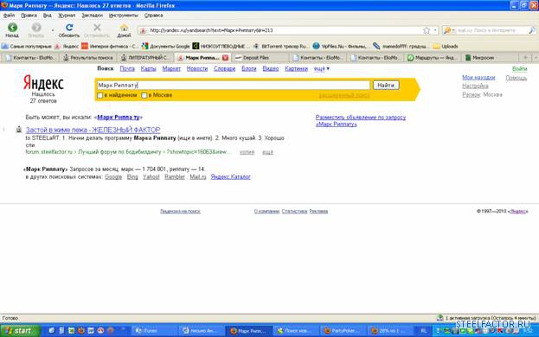Image resolution: width=539 pixels, height=337 pixels.
Task: Open the Статистика footer link
Action: pyautogui.click(x=294, y=212)
